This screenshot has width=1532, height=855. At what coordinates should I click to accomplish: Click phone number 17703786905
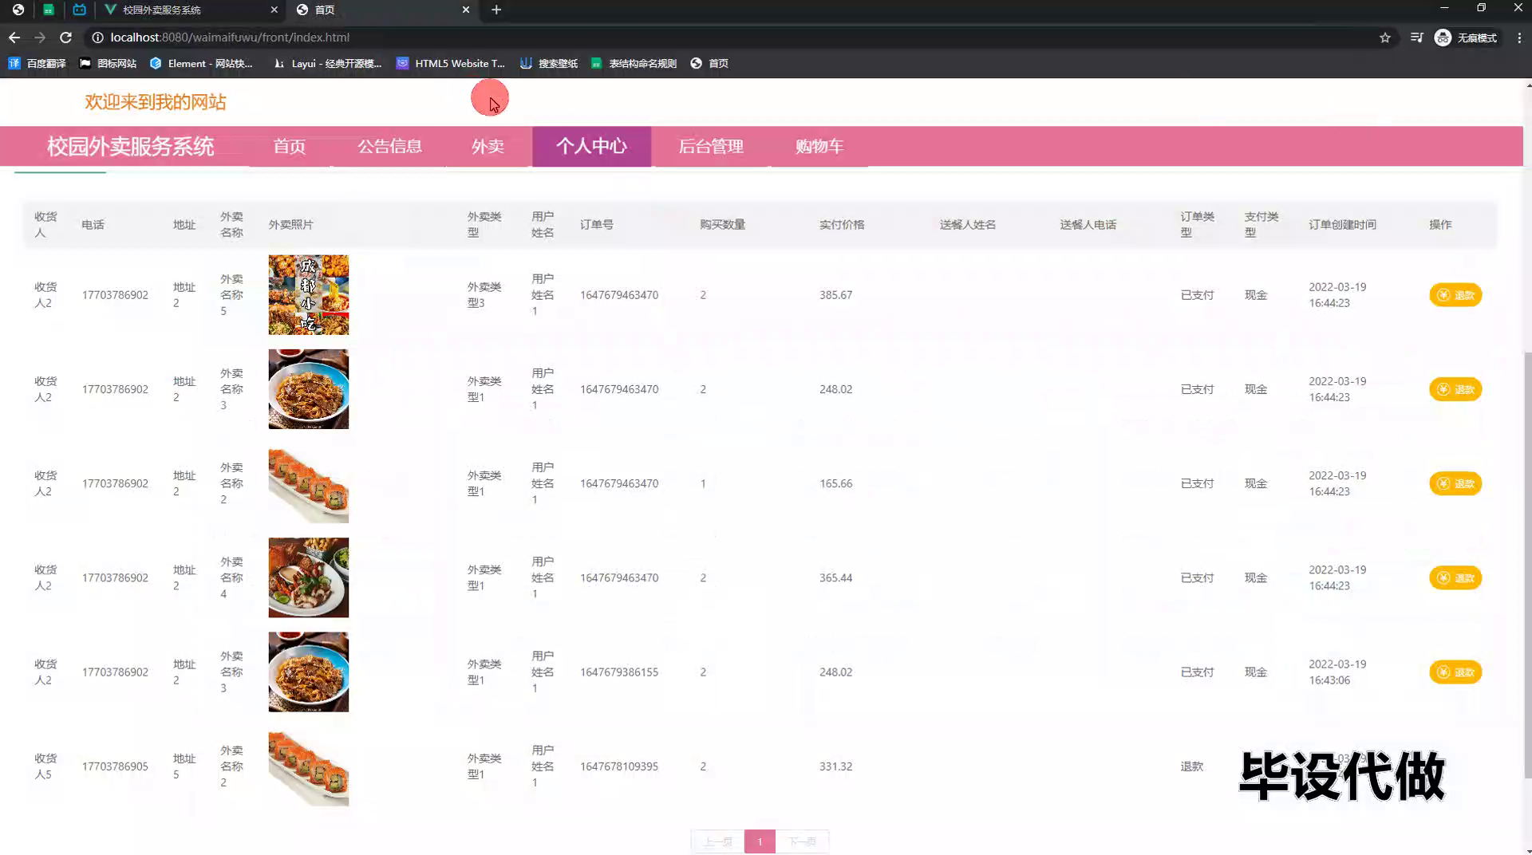pyautogui.click(x=115, y=766)
